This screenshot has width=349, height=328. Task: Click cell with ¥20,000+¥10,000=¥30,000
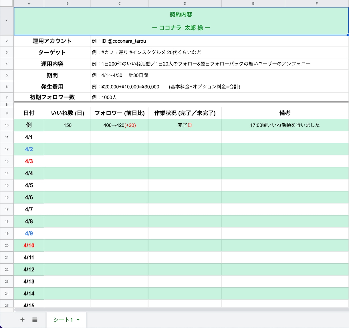coord(220,87)
